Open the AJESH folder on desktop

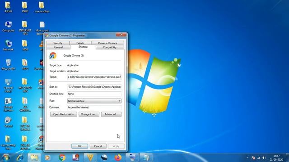pos(8,7)
